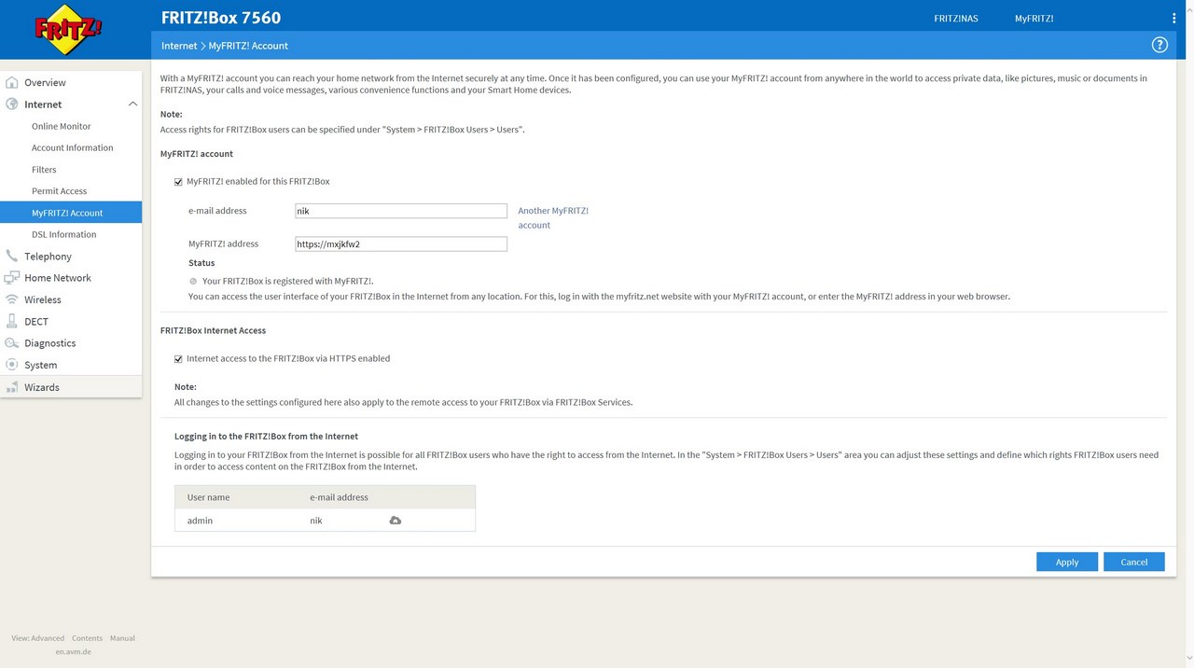Click the nik e-mail cell in table
The image size is (1194, 668).
pyautogui.click(x=316, y=521)
